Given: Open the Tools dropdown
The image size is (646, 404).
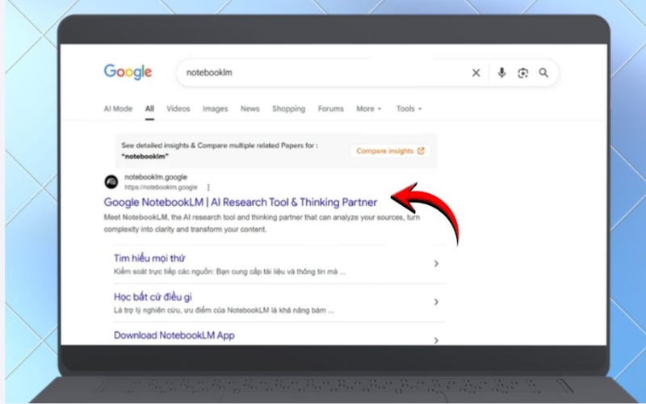Looking at the screenshot, I should (x=409, y=109).
